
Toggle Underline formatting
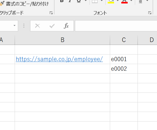coord(79,1)
